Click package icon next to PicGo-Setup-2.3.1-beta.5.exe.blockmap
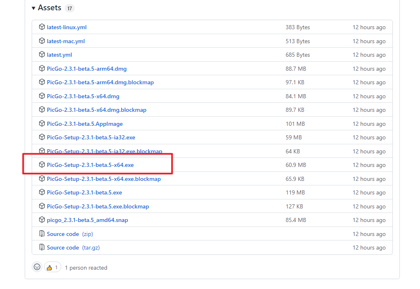The width and height of the screenshot is (420, 289). pyautogui.click(x=42, y=206)
